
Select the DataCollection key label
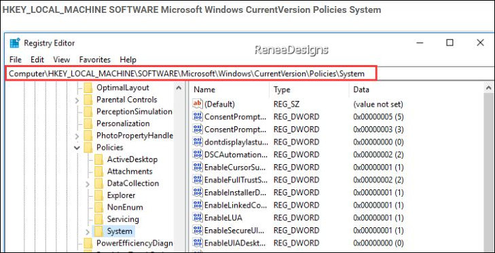(x=133, y=183)
